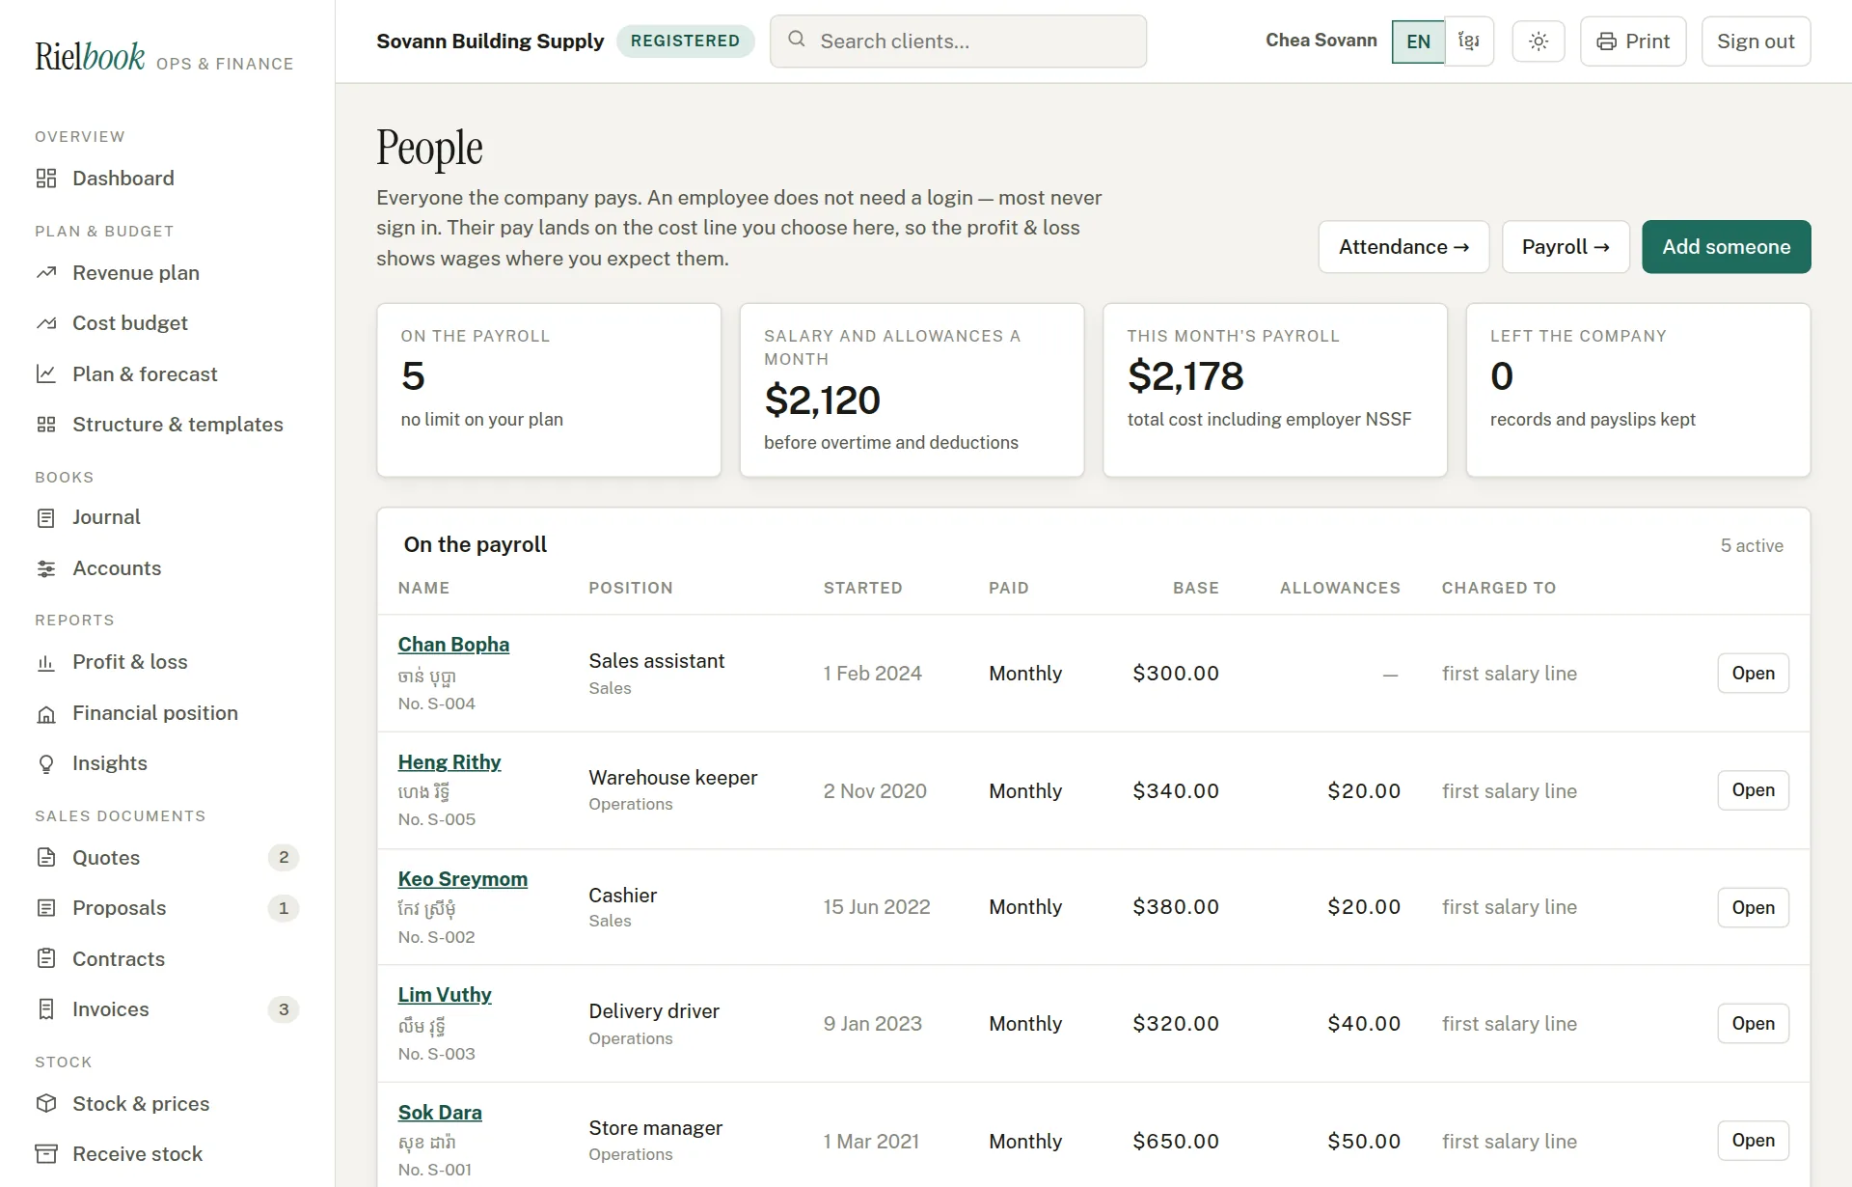The height and width of the screenshot is (1187, 1852).
Task: Click the Plan & forecast line-chart icon
Action: pyautogui.click(x=46, y=373)
